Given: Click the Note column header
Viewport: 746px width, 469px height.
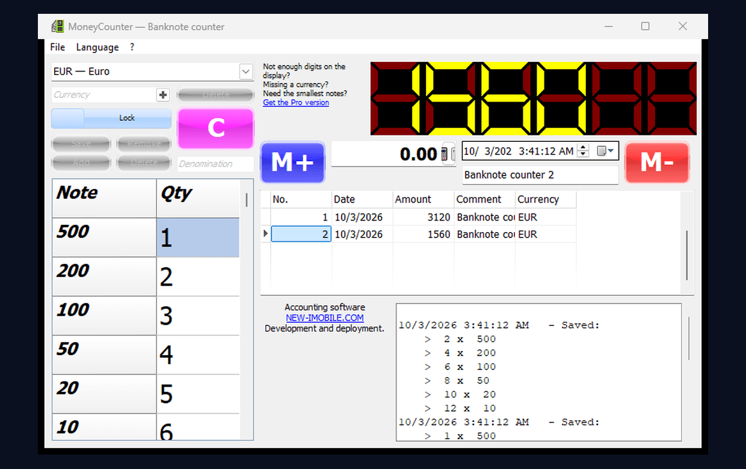Looking at the screenshot, I should [x=104, y=198].
